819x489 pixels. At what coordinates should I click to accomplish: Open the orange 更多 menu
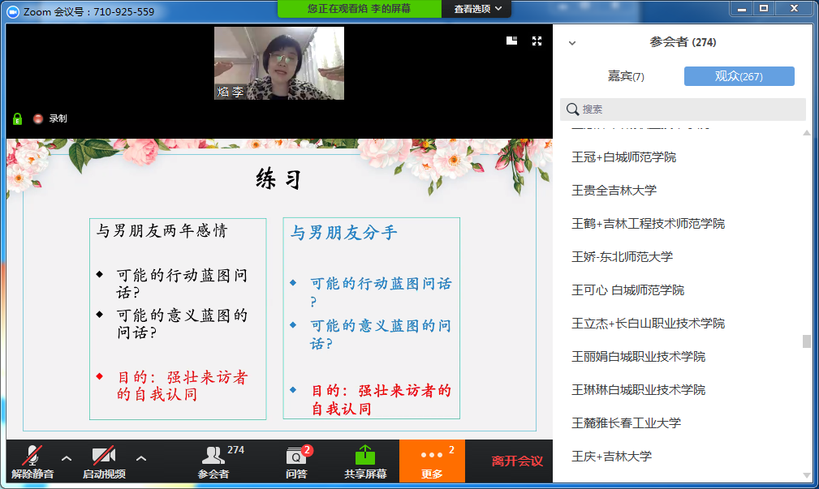432,461
